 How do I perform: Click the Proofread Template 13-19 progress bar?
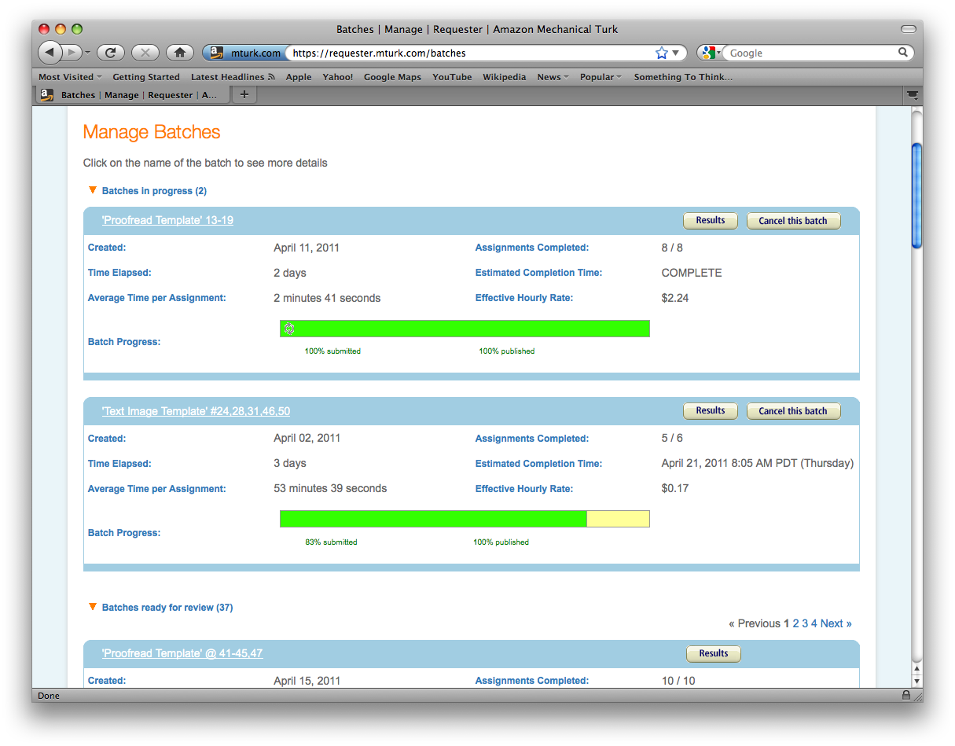465,329
